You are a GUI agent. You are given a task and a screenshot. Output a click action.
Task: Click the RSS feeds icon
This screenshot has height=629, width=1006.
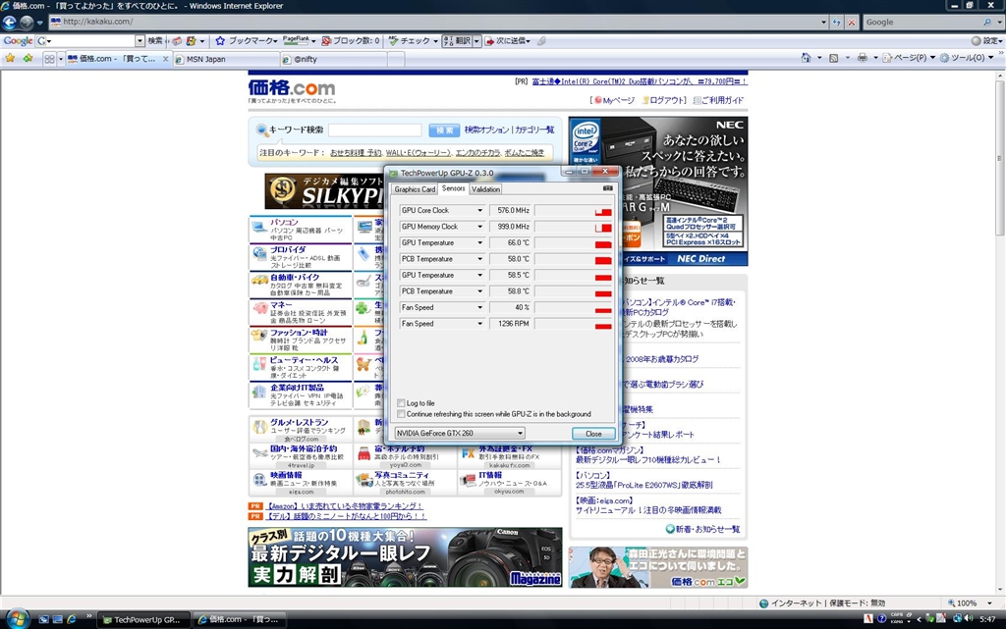click(x=833, y=58)
